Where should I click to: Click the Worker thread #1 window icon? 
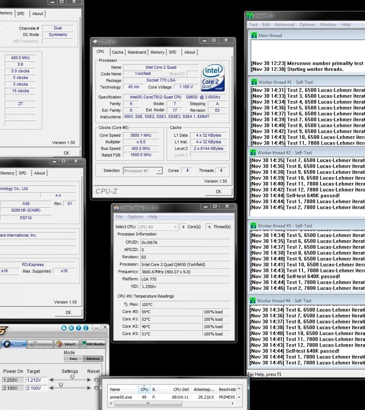pos(254,82)
